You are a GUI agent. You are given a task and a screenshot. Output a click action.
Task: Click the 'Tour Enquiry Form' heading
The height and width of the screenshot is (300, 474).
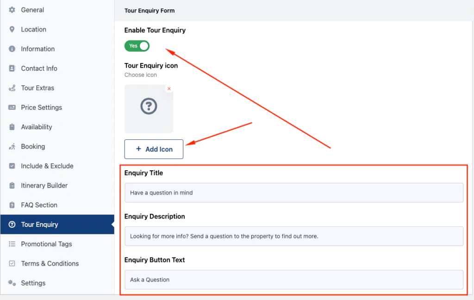click(150, 11)
